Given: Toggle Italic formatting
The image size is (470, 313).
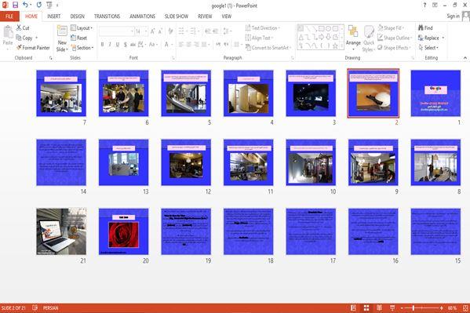Looking at the screenshot, I should (x=110, y=45).
